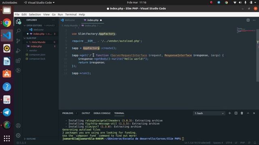The image size is (259, 145).
Task: Kill terminal with the trash icon
Action: tap(242, 113)
